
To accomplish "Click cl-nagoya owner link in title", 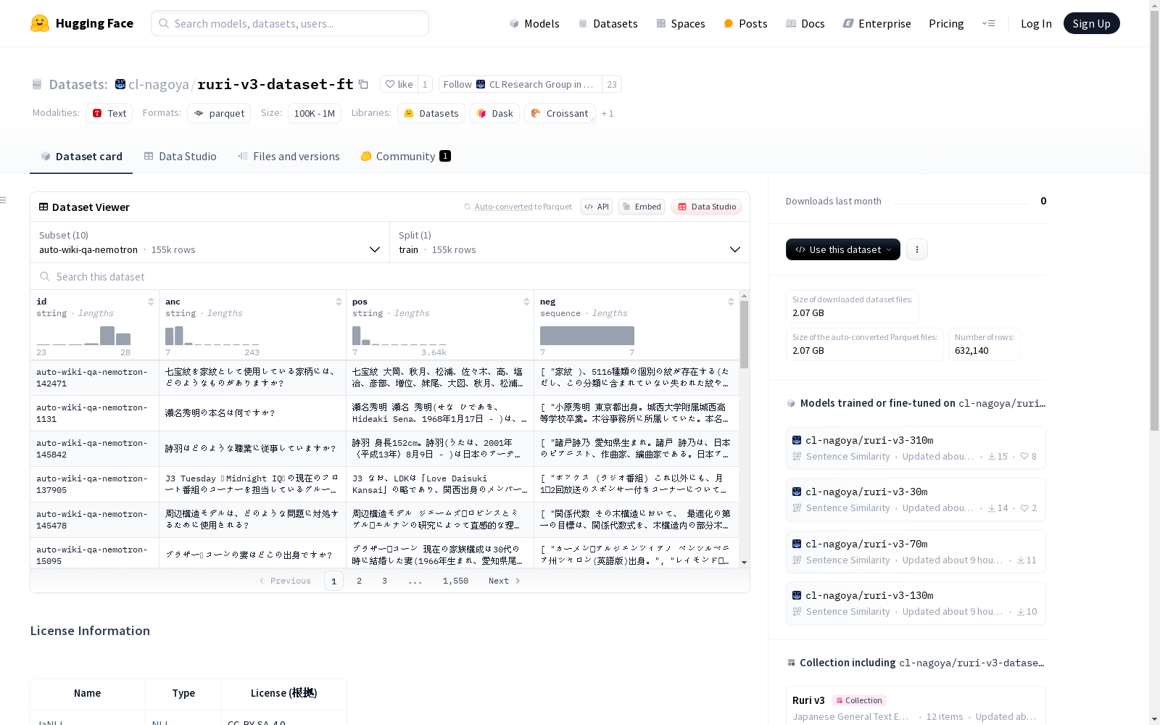I will point(158,84).
